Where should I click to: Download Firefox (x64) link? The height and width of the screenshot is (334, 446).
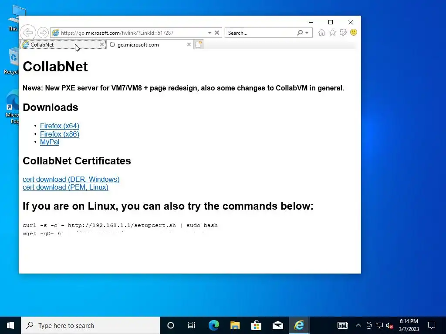pos(59,126)
